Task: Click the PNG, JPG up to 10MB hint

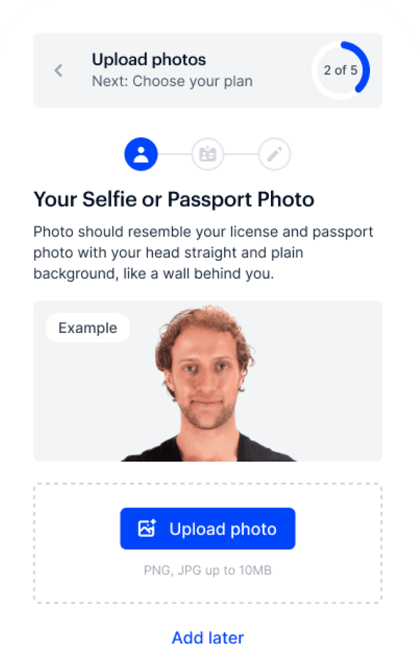Action: (208, 570)
